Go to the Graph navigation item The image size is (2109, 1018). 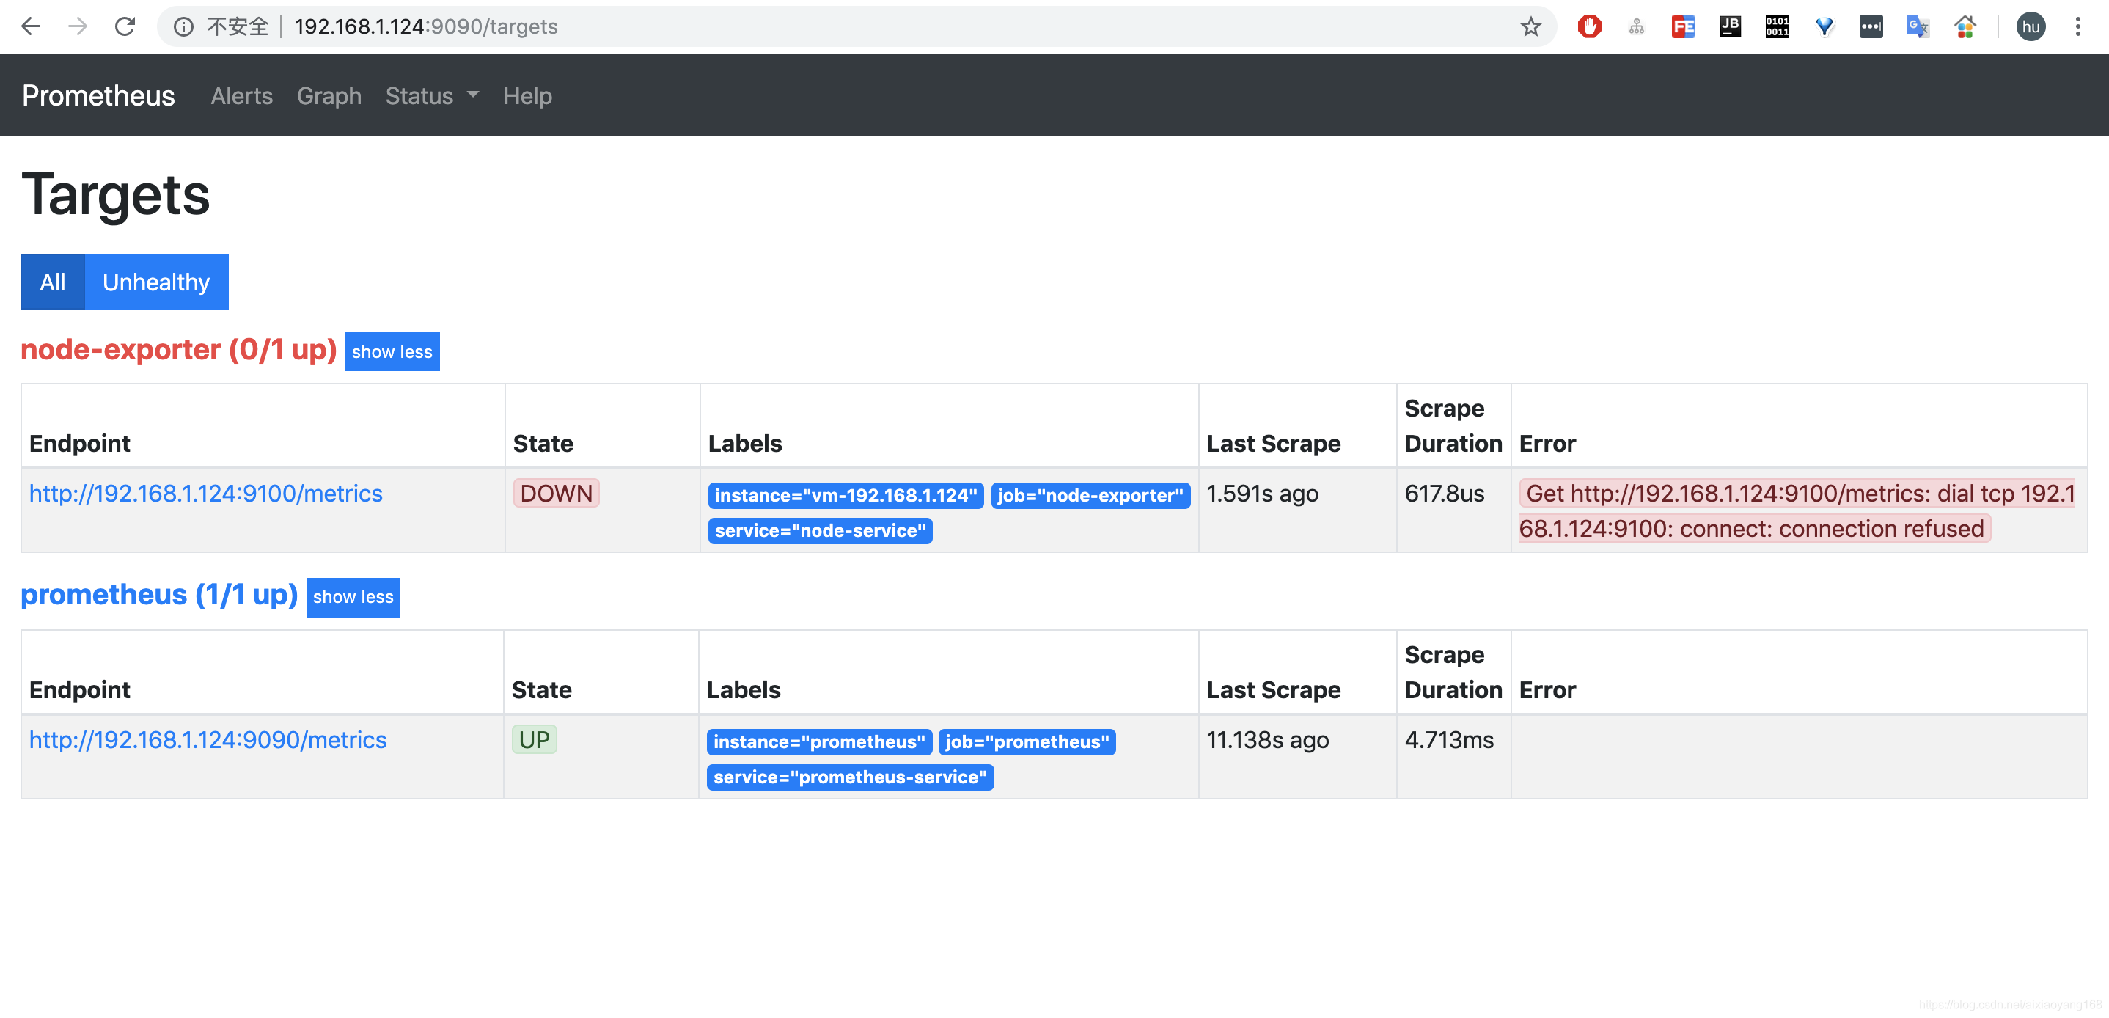(x=329, y=96)
